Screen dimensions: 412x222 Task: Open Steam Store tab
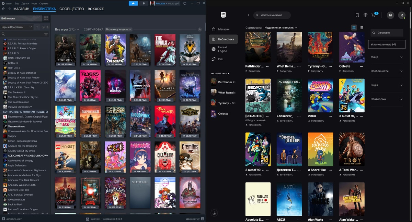coord(21,9)
